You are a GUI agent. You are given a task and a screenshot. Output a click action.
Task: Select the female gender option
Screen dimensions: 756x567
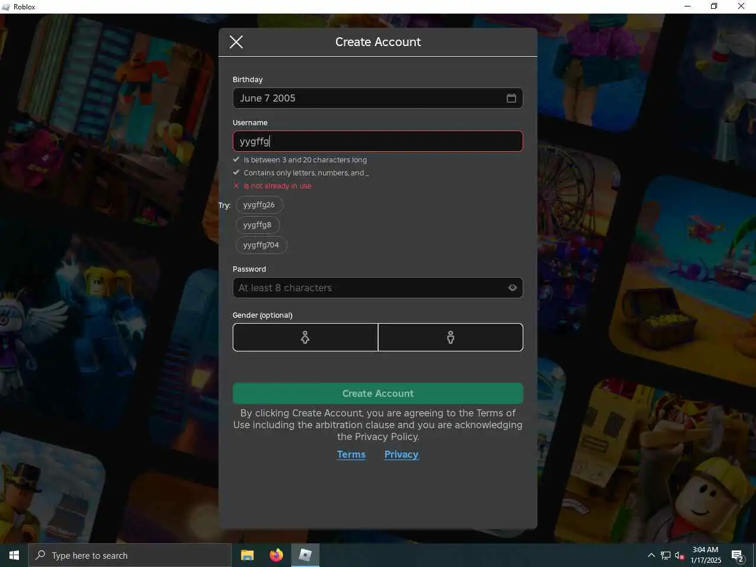coord(305,337)
